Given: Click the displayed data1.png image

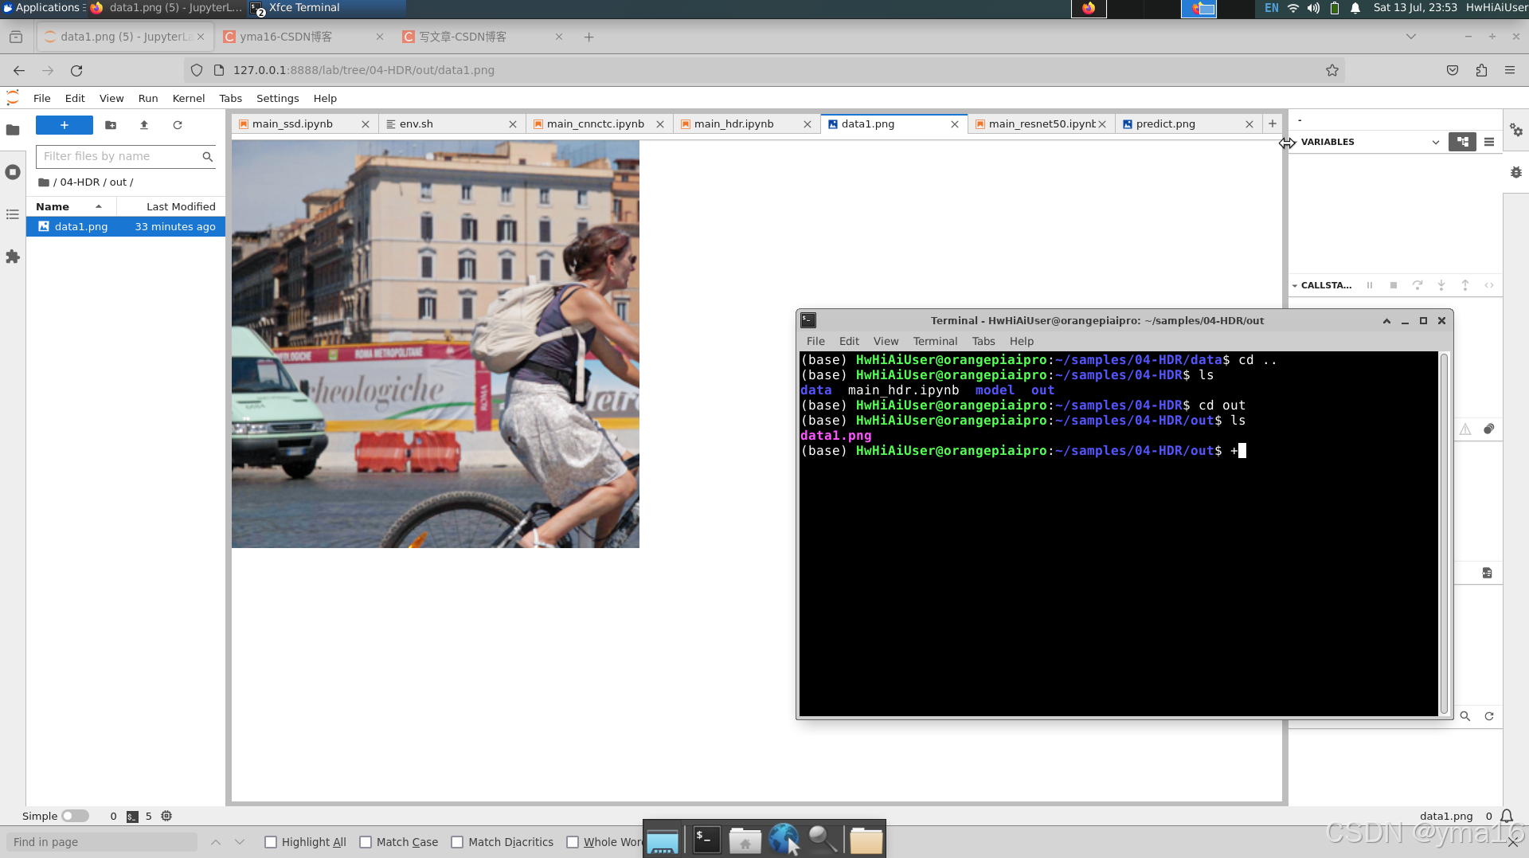Looking at the screenshot, I should (x=436, y=344).
